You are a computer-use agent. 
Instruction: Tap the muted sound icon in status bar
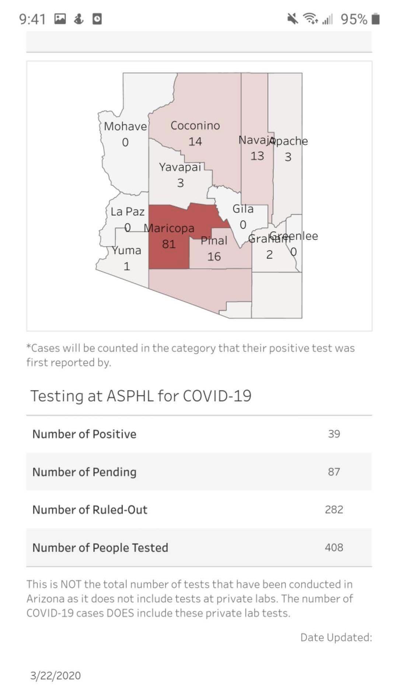click(293, 18)
